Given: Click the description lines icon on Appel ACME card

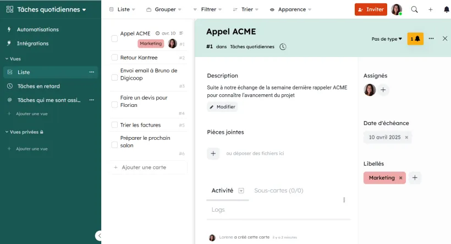Looking at the screenshot, I should pos(181,33).
